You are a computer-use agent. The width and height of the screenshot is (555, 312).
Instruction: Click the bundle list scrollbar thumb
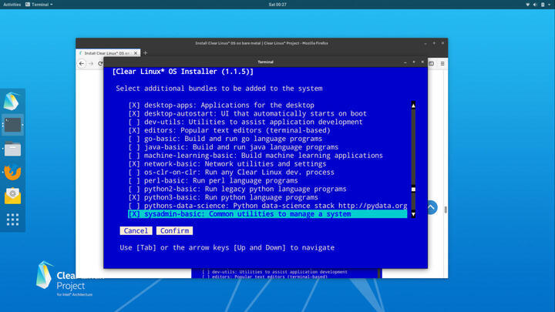pyautogui.click(x=413, y=190)
